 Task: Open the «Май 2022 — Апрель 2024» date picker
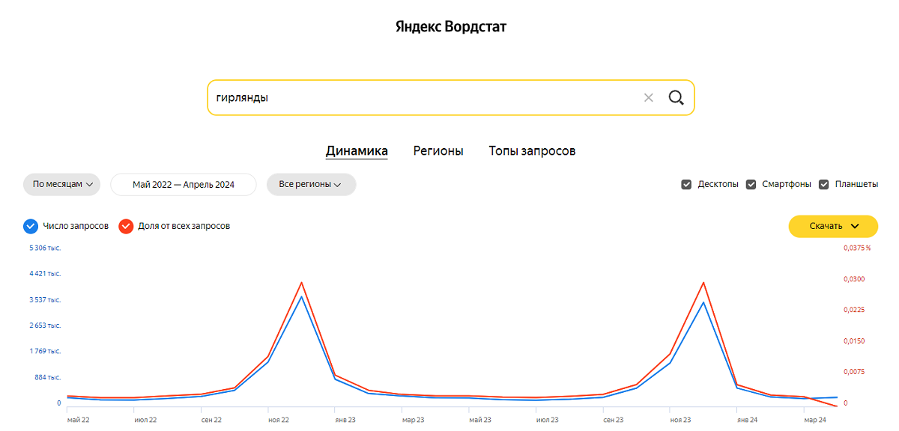(x=184, y=184)
